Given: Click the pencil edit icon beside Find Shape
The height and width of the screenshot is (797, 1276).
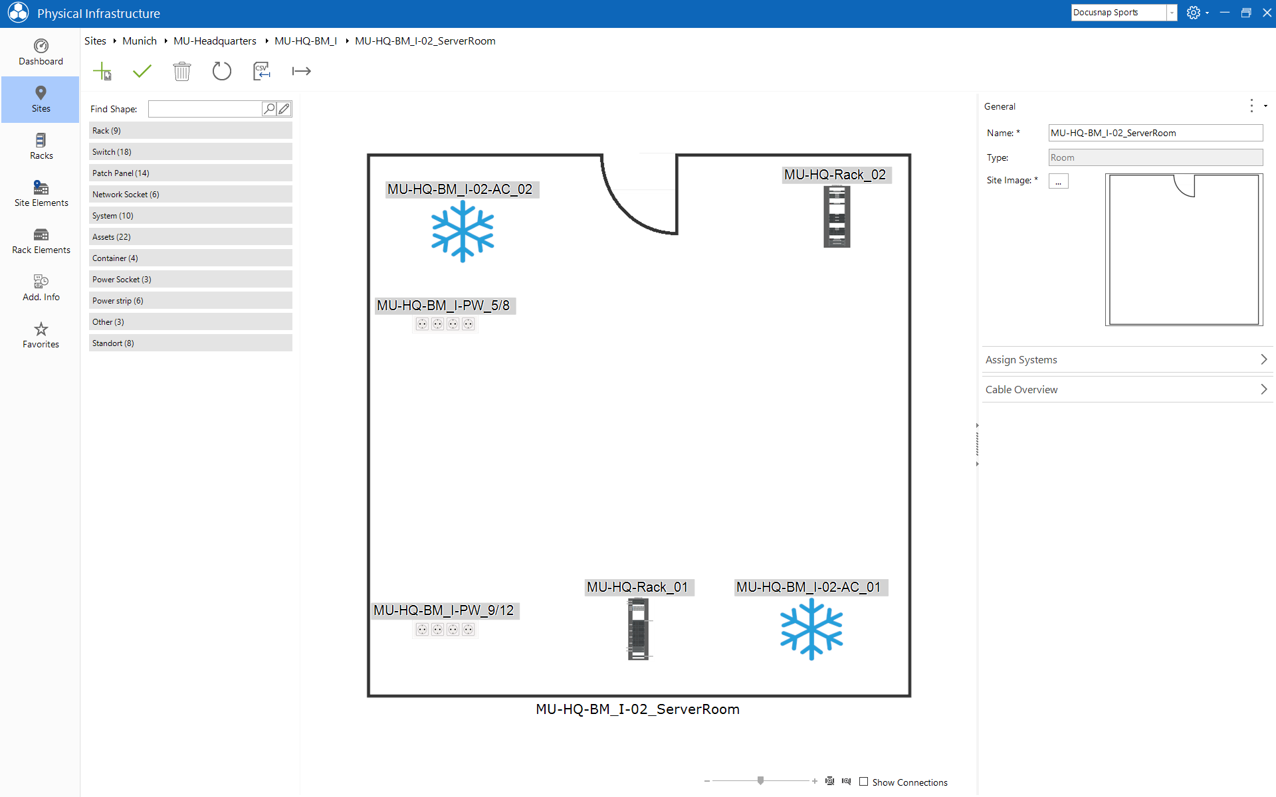Looking at the screenshot, I should (284, 109).
